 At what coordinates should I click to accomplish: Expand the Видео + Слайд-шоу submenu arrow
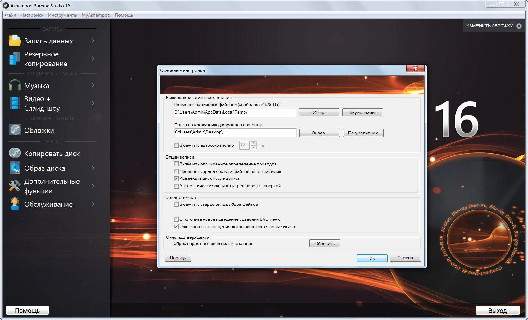click(93, 103)
